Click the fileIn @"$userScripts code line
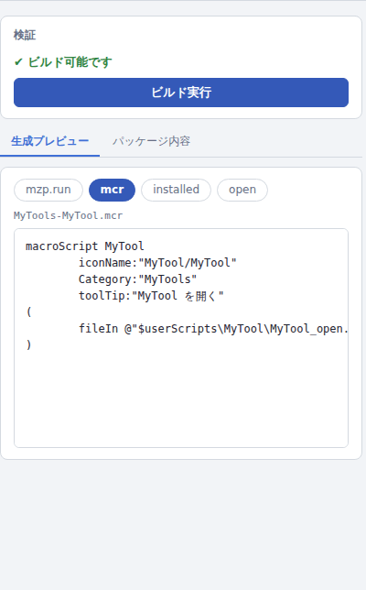Viewport: 366px width, 590px height. click(213, 329)
